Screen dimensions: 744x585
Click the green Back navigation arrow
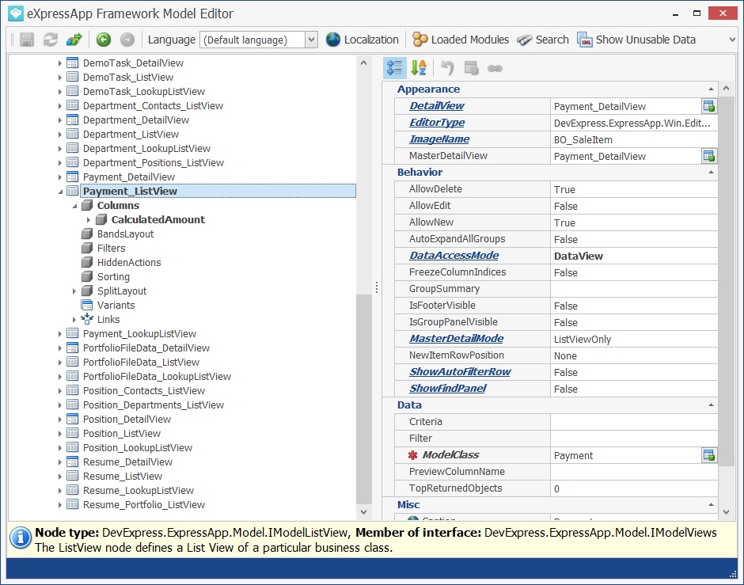pos(104,40)
